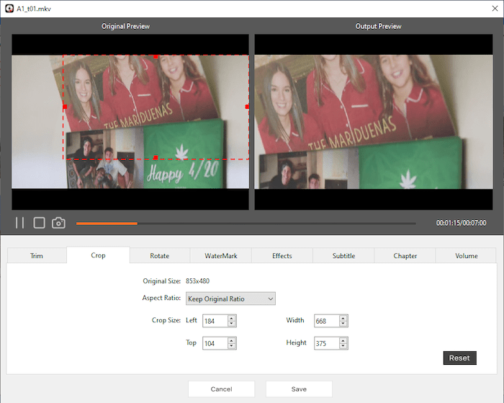Click the right-middle red crop handle
Image resolution: width=504 pixels, height=403 pixels.
pyautogui.click(x=247, y=107)
